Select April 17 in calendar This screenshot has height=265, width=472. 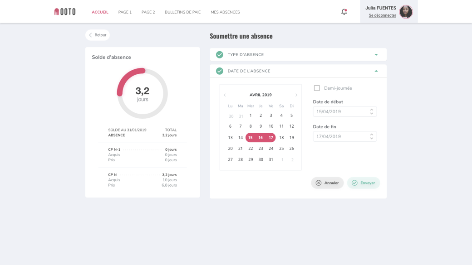270,138
